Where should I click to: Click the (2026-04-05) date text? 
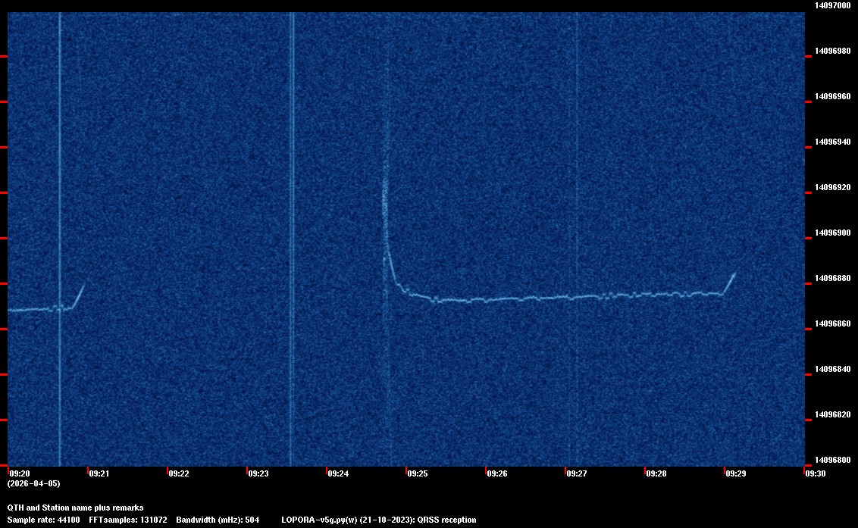pyautogui.click(x=34, y=483)
